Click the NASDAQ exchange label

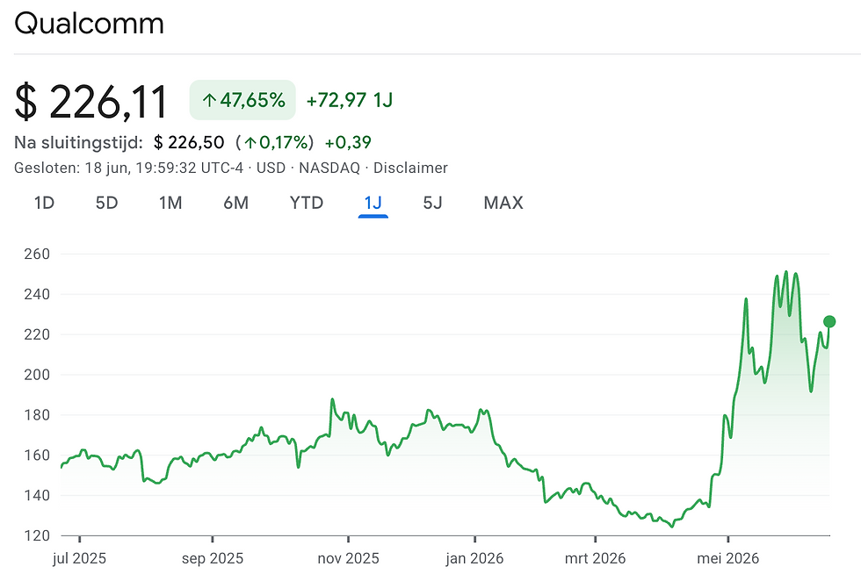click(x=329, y=168)
